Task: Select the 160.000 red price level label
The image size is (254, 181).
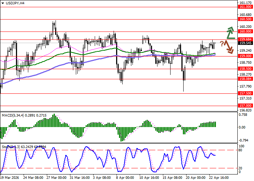Action: point(245,31)
